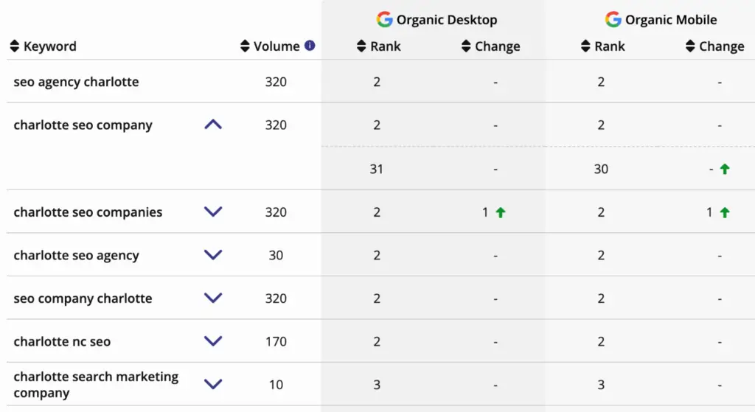Sort Organic Mobile Change column
755x412 pixels.
point(690,46)
